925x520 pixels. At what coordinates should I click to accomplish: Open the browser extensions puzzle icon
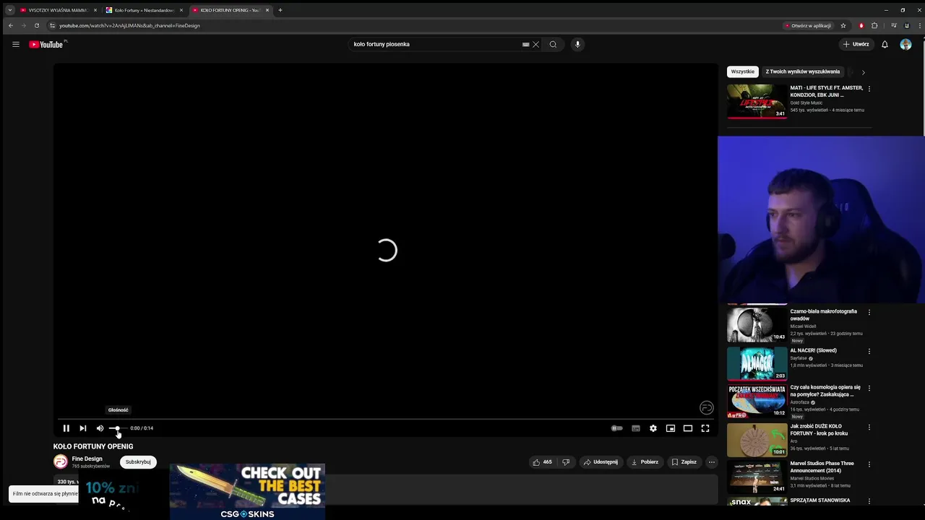pos(874,26)
